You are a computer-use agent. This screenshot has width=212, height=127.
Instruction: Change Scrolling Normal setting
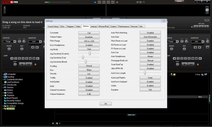pyautogui.click(x=89, y=66)
